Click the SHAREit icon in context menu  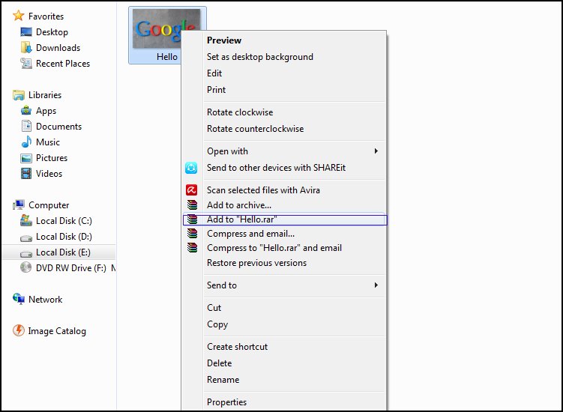(x=191, y=168)
